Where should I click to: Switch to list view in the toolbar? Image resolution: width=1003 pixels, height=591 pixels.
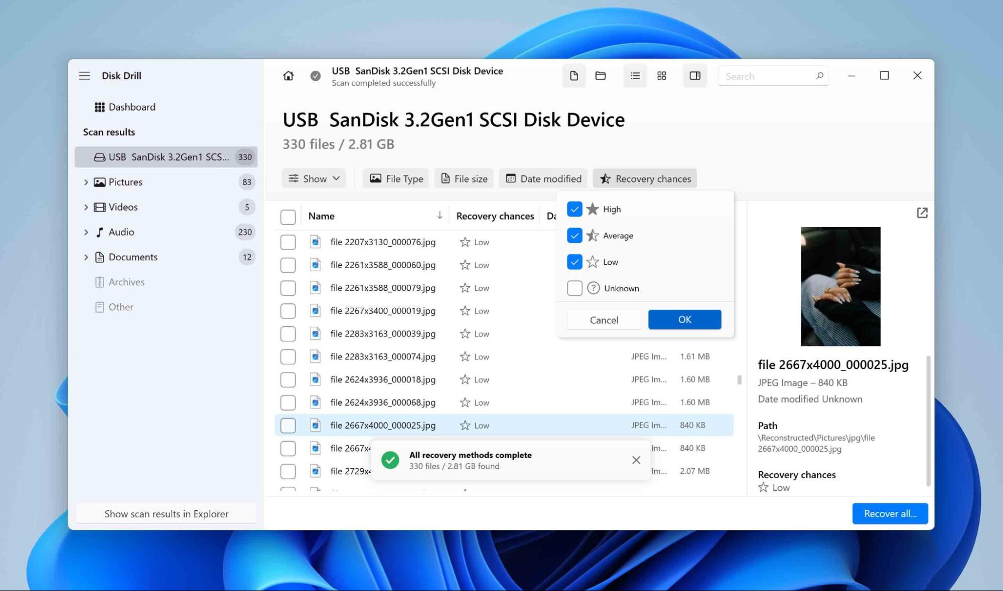point(634,76)
